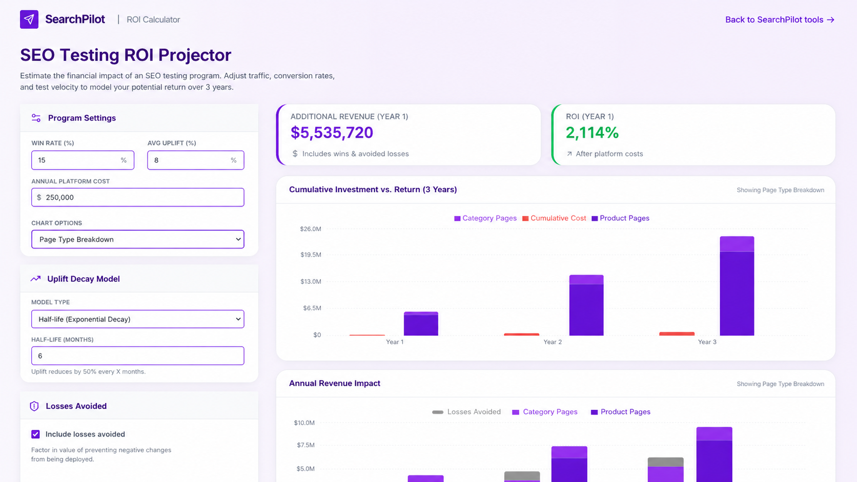Click the percent symbol in Avg Uplift field
857x482 pixels.
(x=234, y=160)
